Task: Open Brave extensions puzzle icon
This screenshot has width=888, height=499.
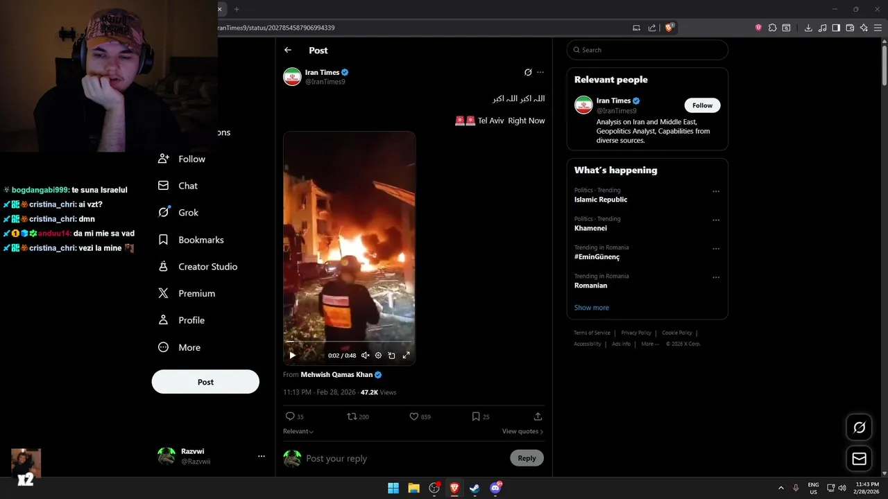Action: 772,28
